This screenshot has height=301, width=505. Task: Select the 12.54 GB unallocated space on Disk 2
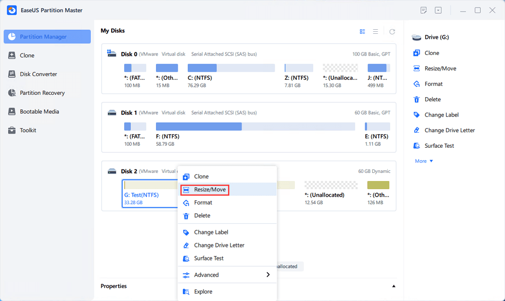[x=331, y=193]
